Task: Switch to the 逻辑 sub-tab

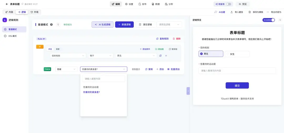Action: pos(22,12)
